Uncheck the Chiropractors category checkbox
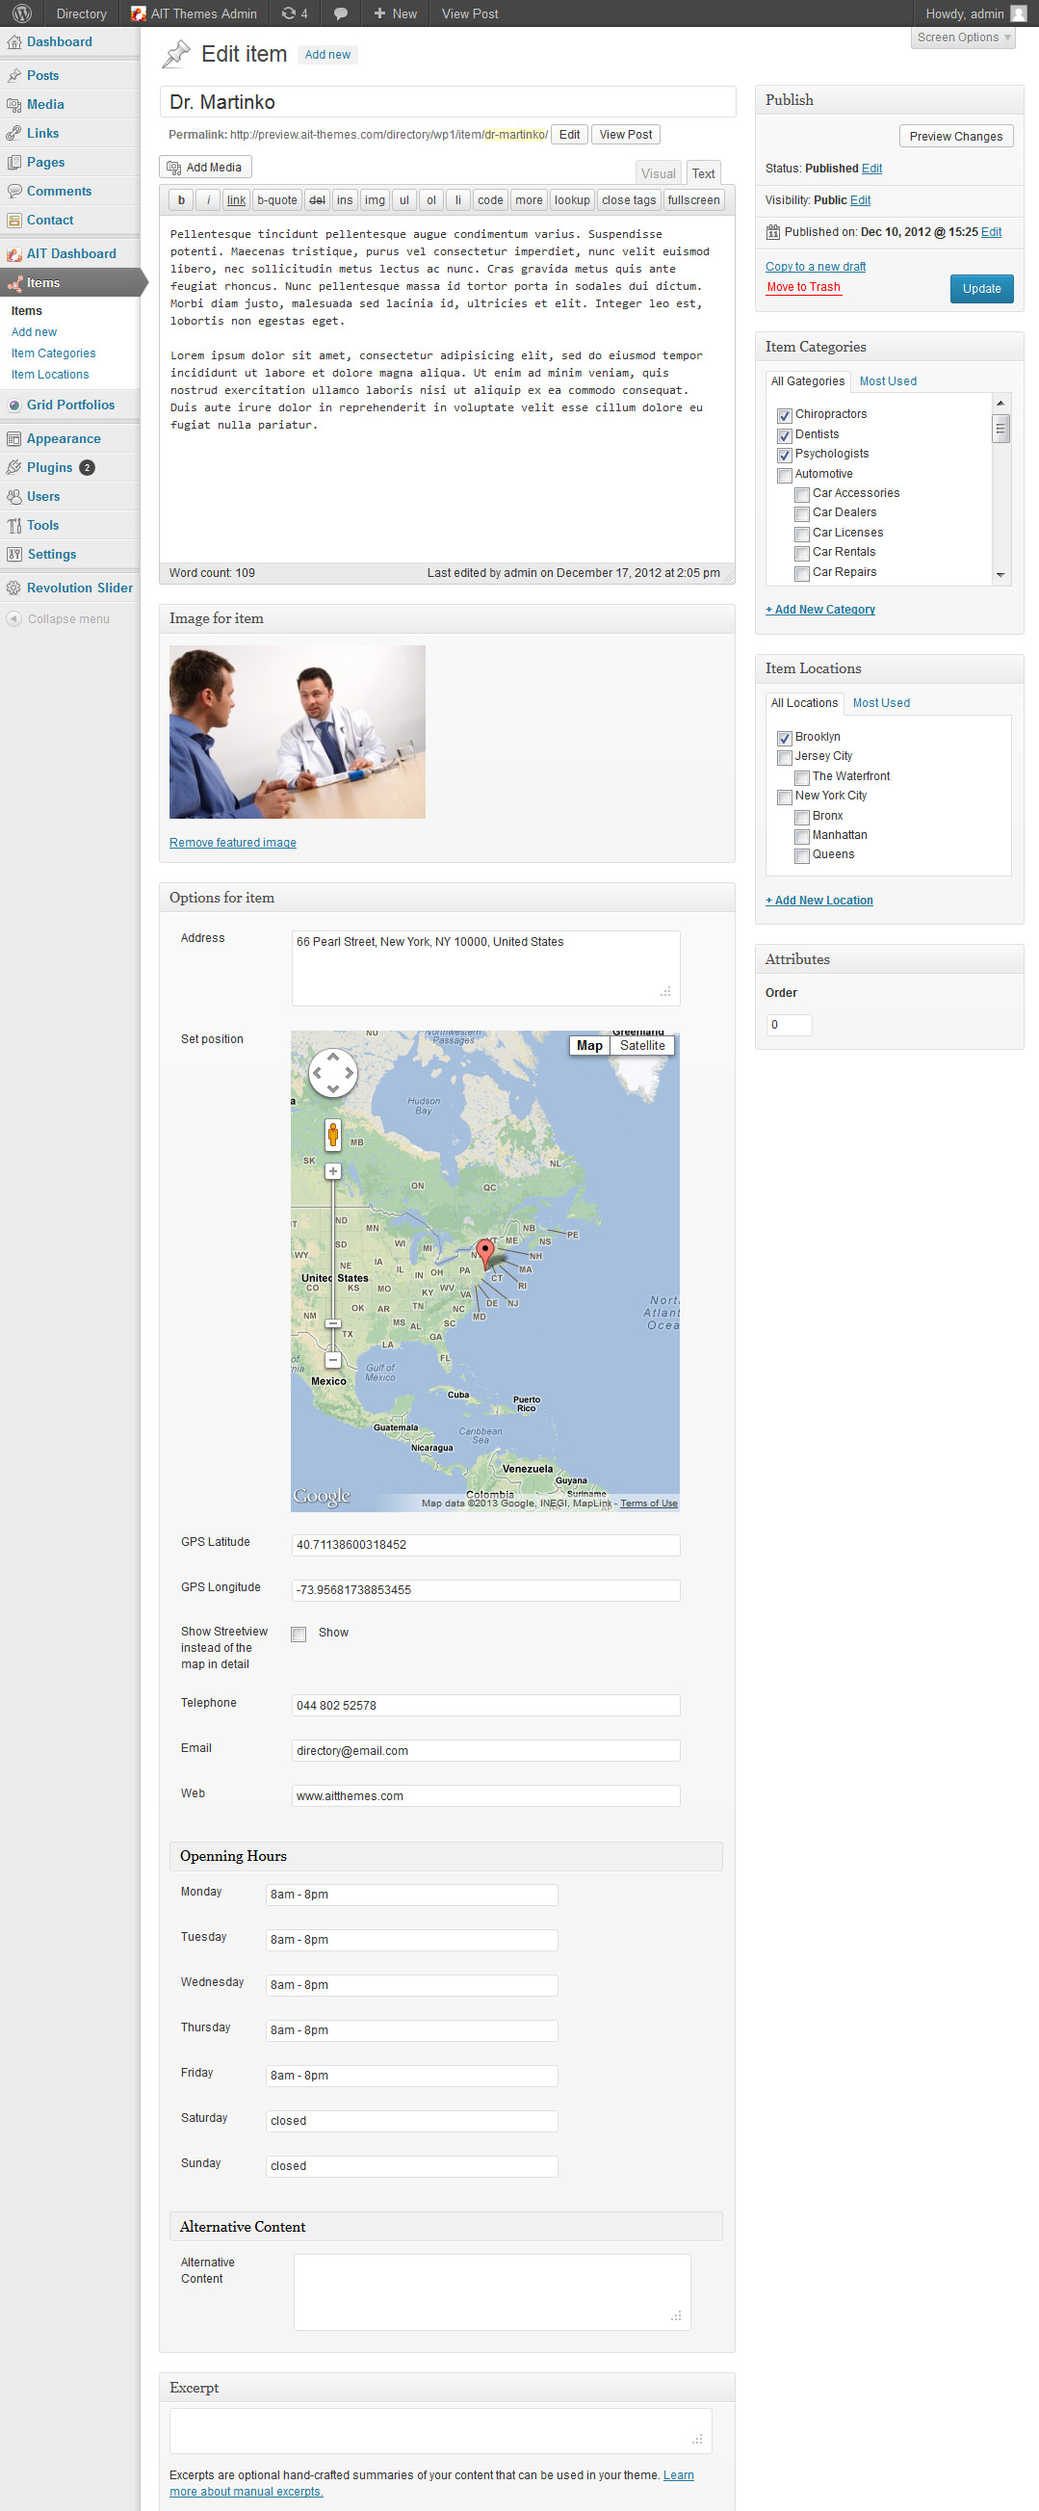The height and width of the screenshot is (2511, 1039). point(785,415)
